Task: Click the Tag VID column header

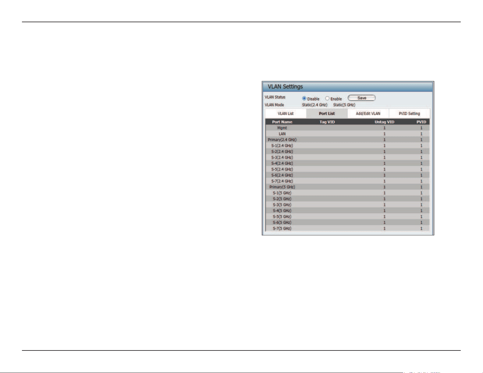Action: [327, 122]
